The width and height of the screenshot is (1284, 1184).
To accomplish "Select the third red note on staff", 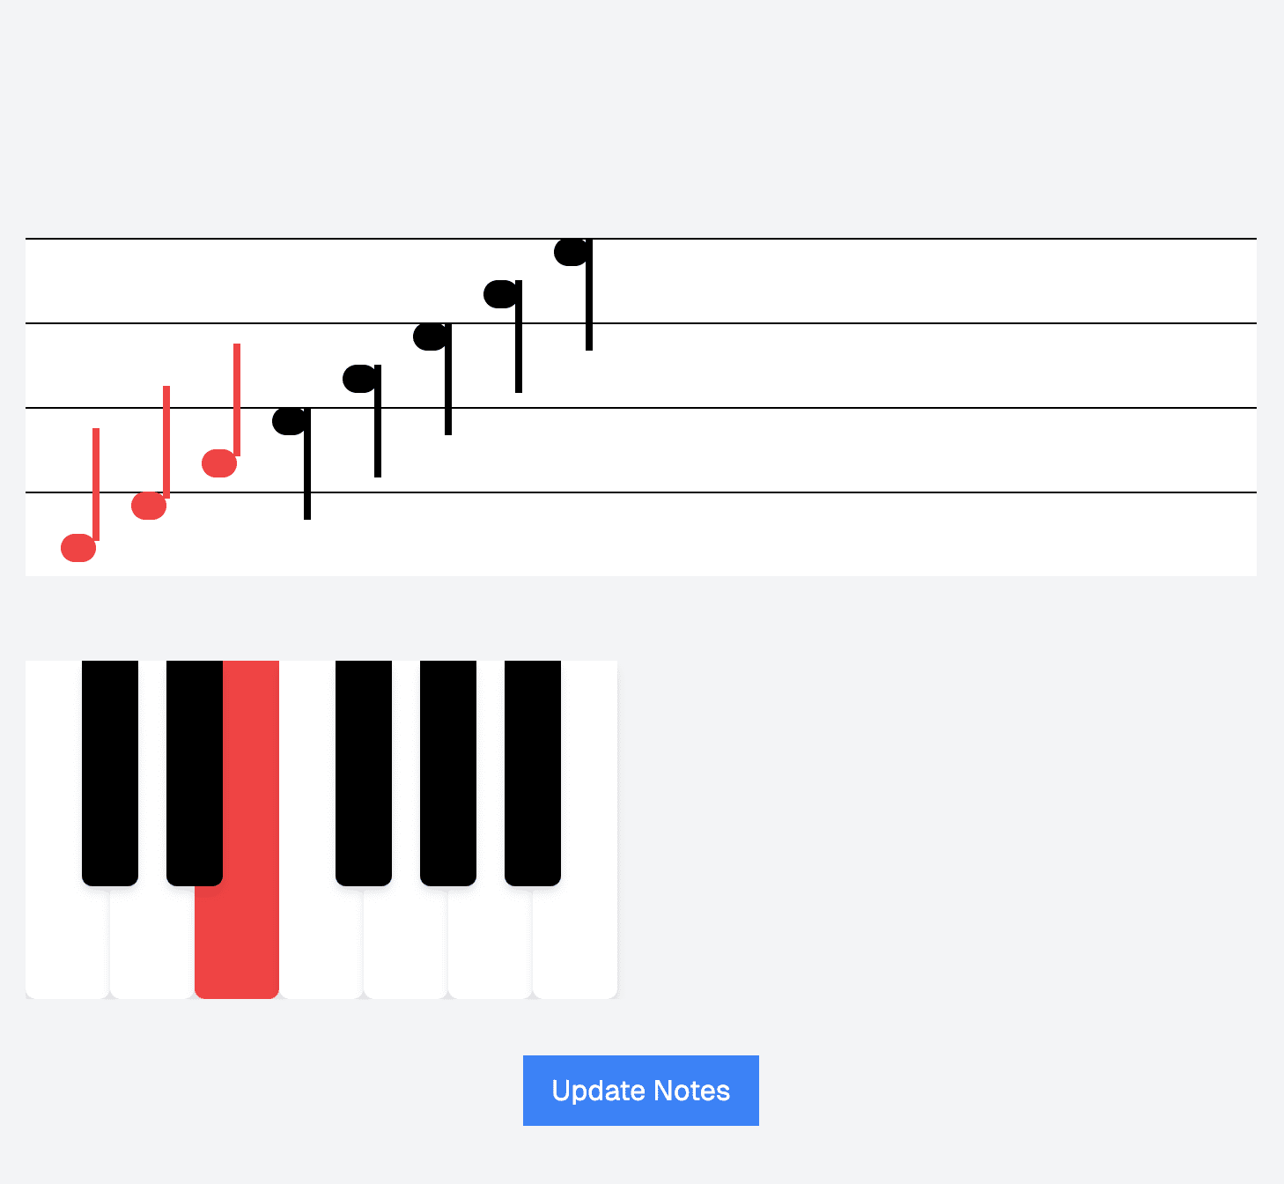I will [219, 462].
